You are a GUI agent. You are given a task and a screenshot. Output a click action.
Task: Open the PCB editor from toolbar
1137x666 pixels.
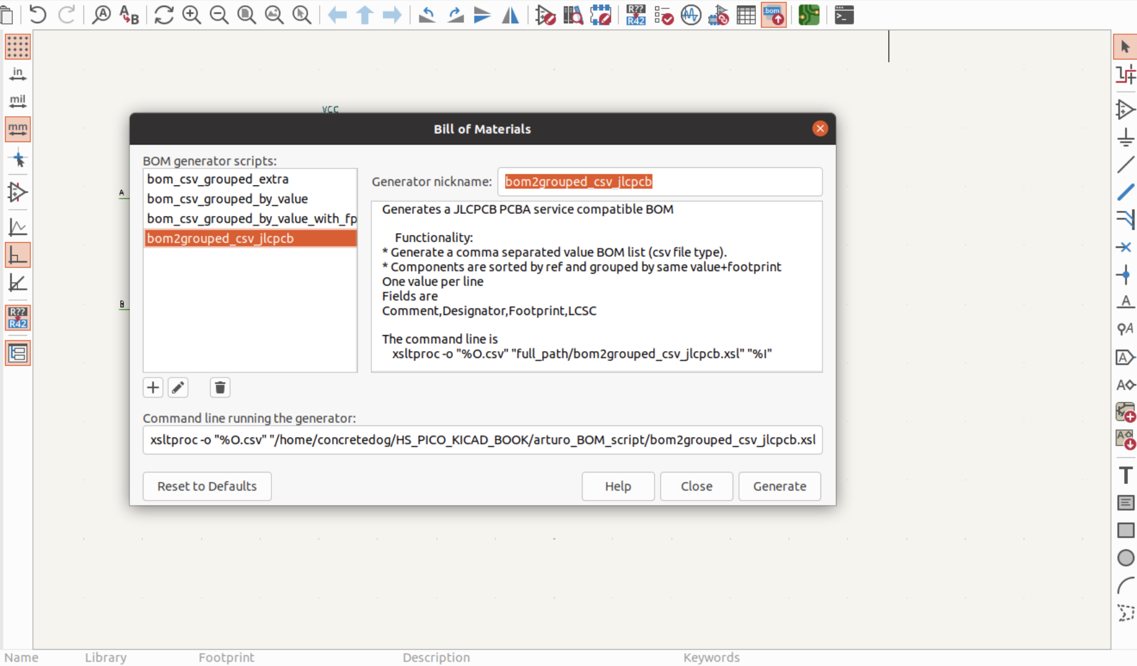point(808,15)
